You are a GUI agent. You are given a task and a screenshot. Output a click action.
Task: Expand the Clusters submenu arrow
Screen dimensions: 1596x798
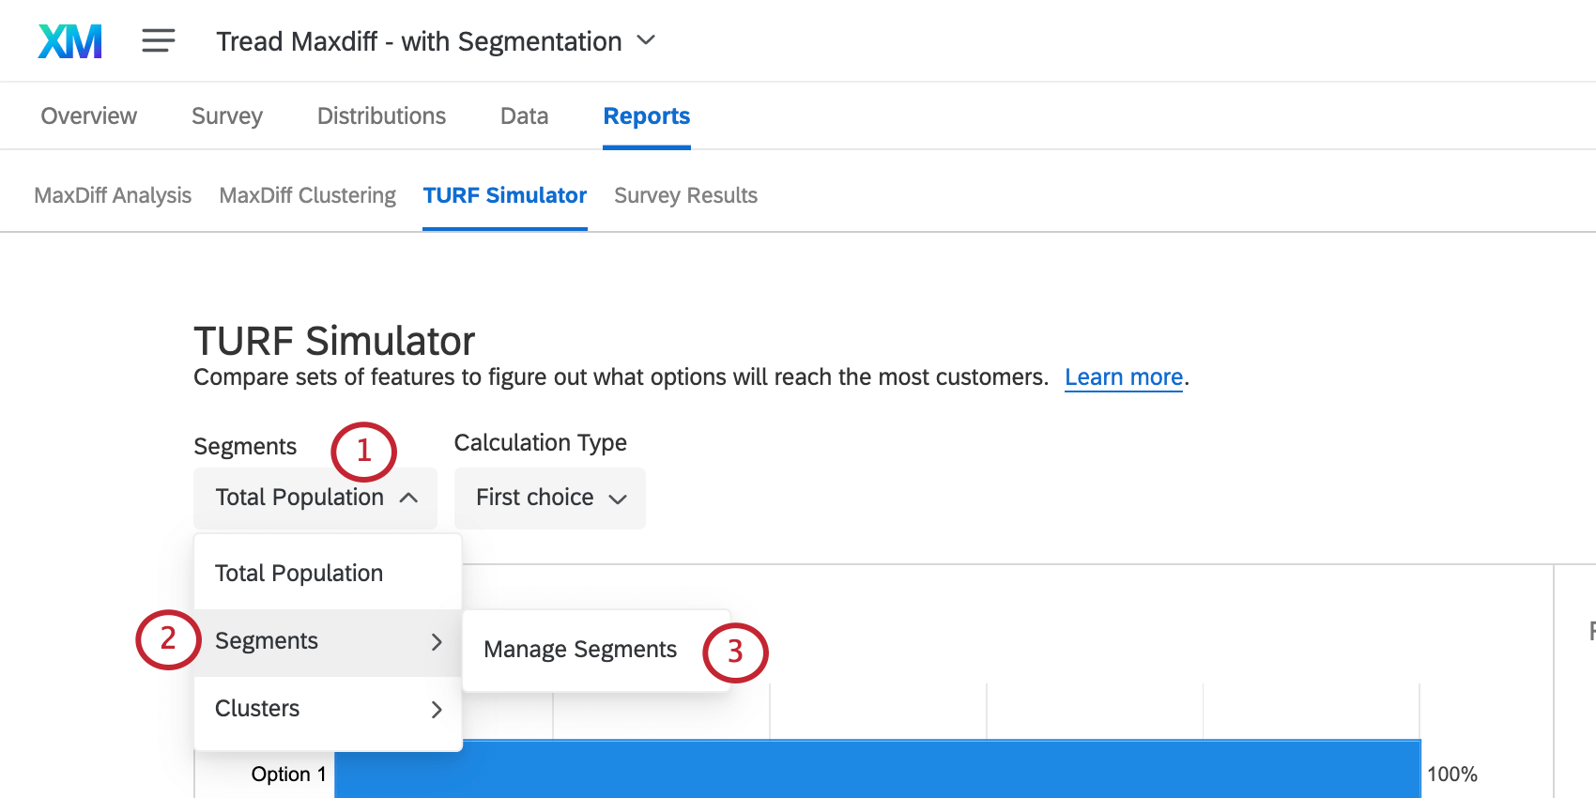(x=437, y=710)
